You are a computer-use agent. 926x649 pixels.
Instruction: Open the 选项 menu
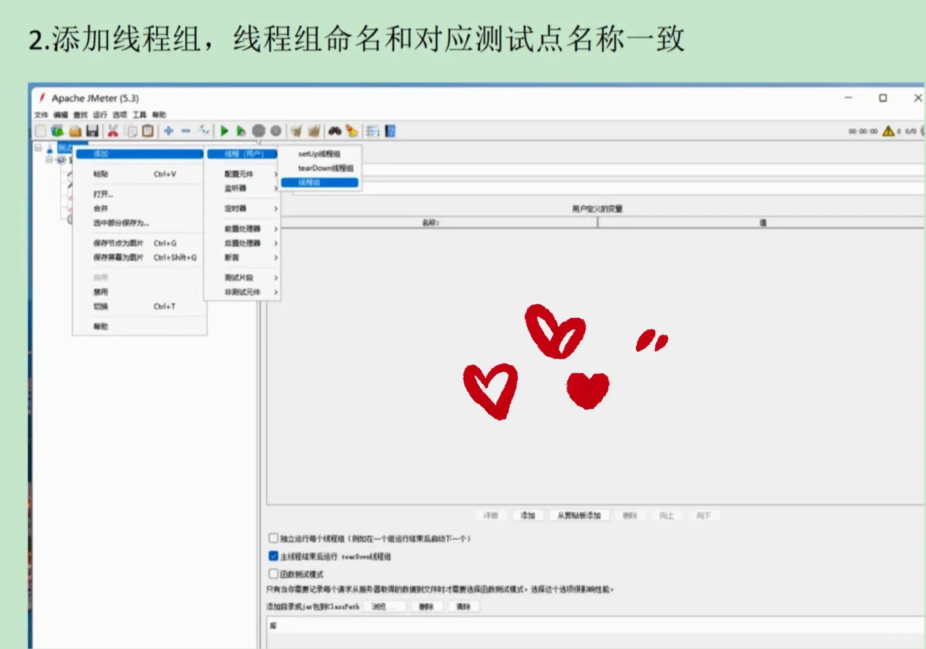click(120, 114)
